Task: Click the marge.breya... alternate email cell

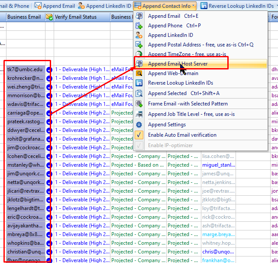Action: pos(218,234)
